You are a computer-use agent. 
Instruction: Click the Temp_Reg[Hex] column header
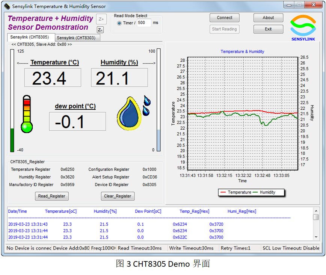195,212
